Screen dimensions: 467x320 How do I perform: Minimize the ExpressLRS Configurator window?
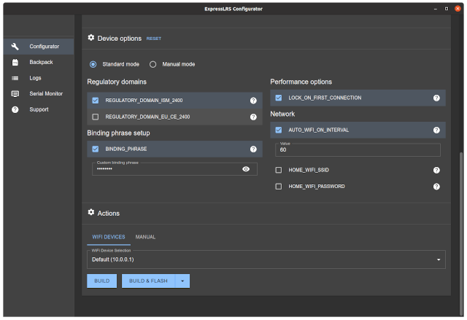pos(436,9)
